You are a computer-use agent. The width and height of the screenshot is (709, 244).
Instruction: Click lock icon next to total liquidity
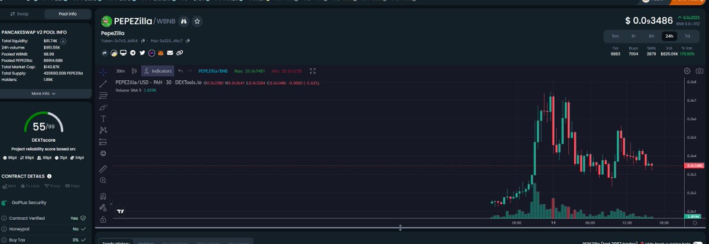point(63,41)
